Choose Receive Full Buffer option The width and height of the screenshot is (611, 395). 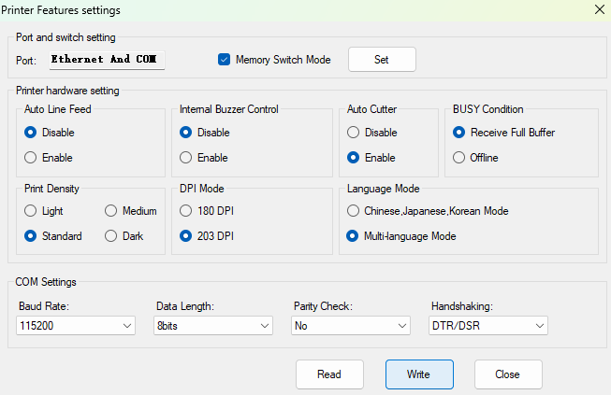coord(459,133)
